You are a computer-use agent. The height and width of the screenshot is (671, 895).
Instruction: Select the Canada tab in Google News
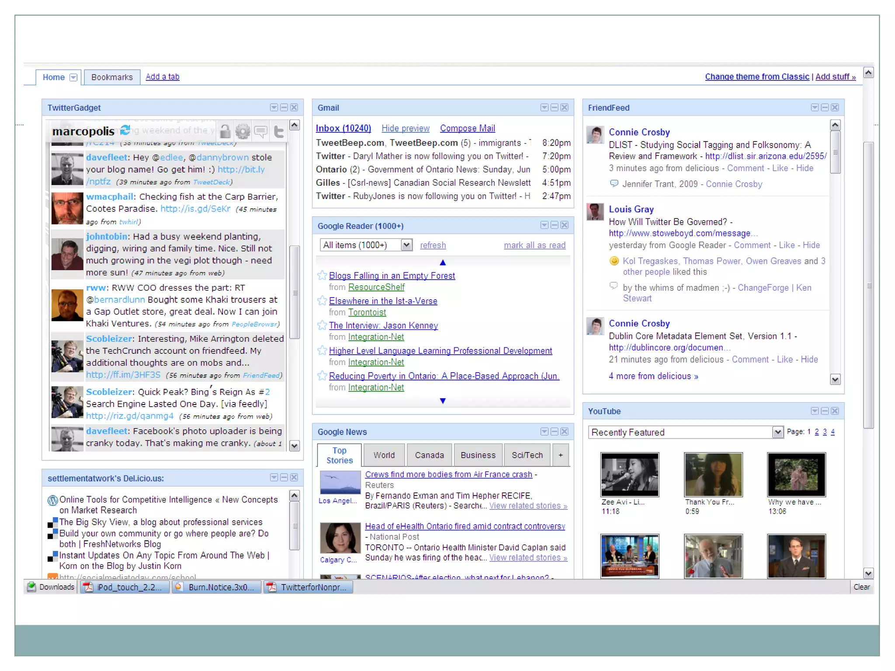tap(429, 455)
